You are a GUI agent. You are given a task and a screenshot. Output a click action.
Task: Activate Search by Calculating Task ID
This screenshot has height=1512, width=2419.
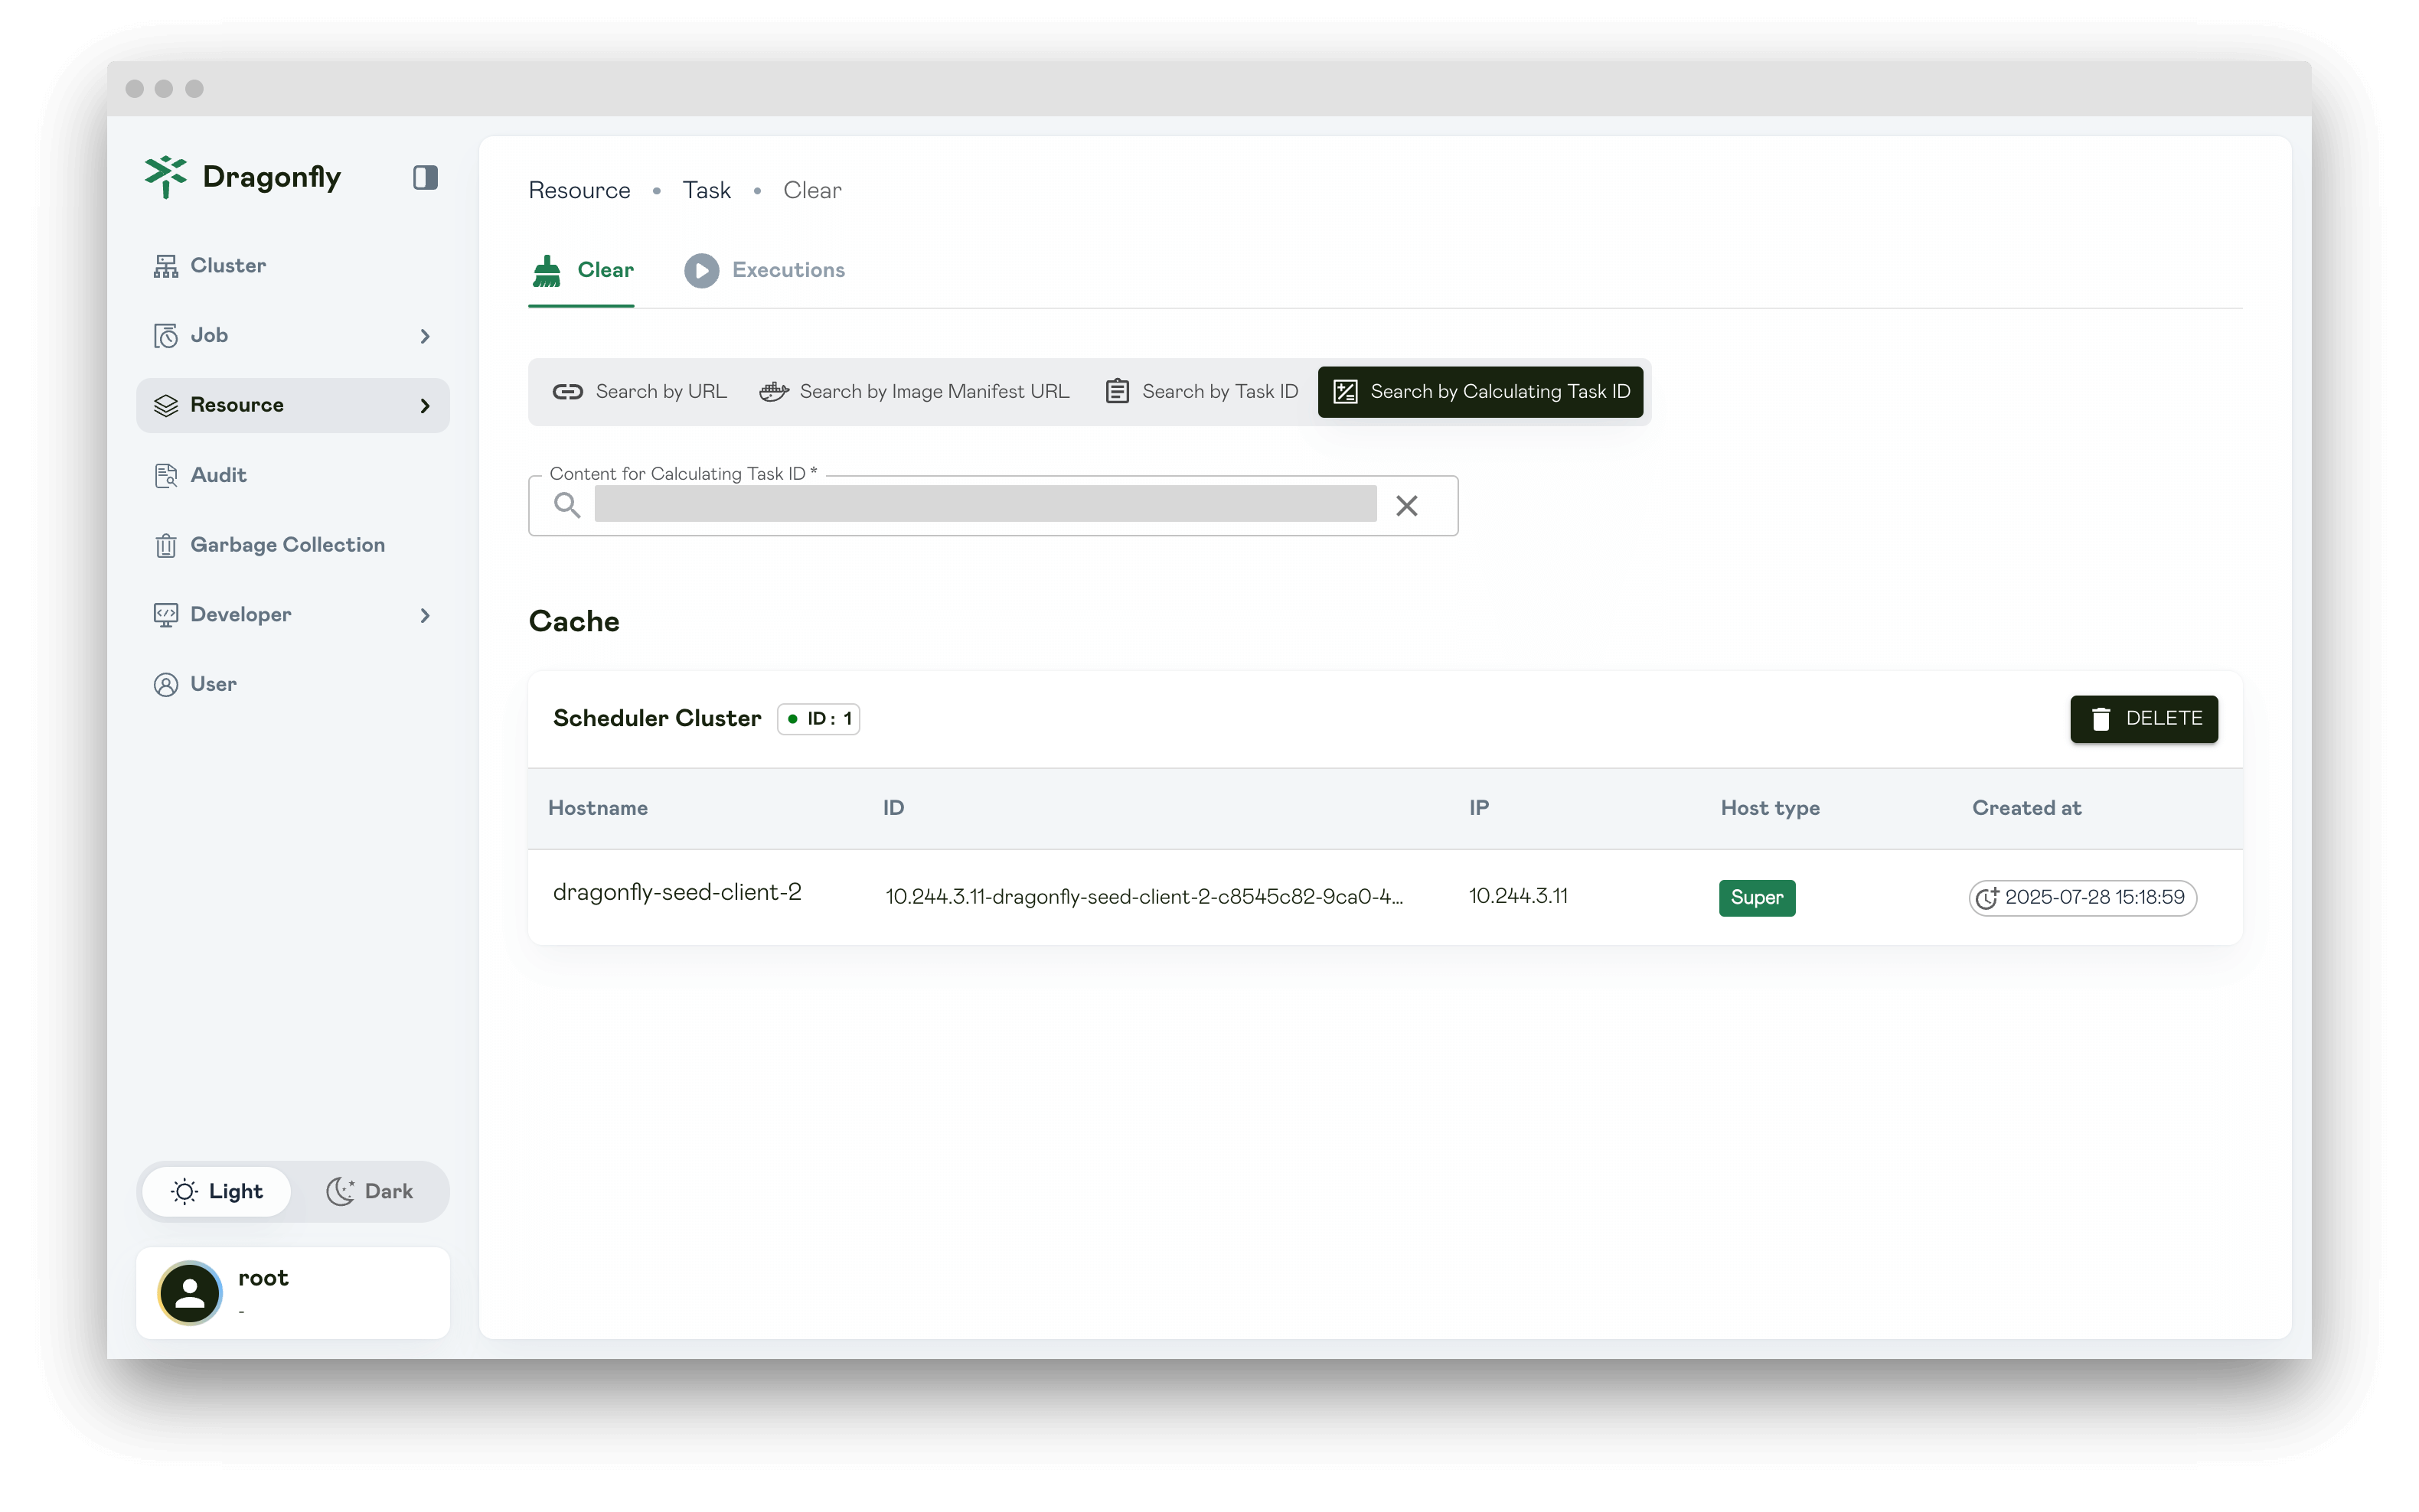pyautogui.click(x=1480, y=392)
